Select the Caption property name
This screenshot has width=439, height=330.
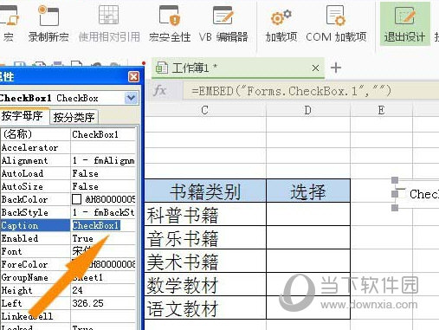36,225
